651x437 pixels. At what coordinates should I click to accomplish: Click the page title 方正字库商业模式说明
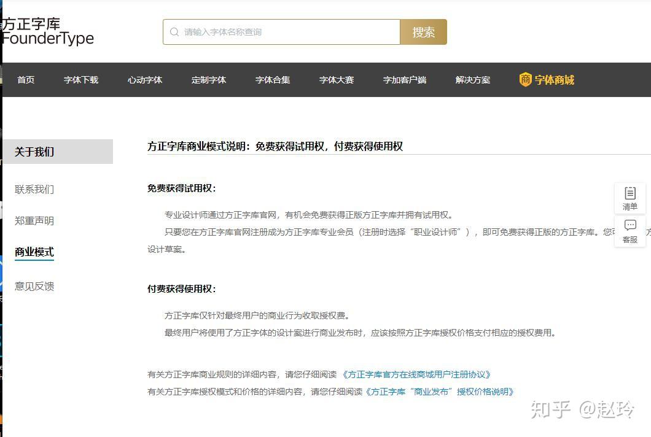point(275,146)
